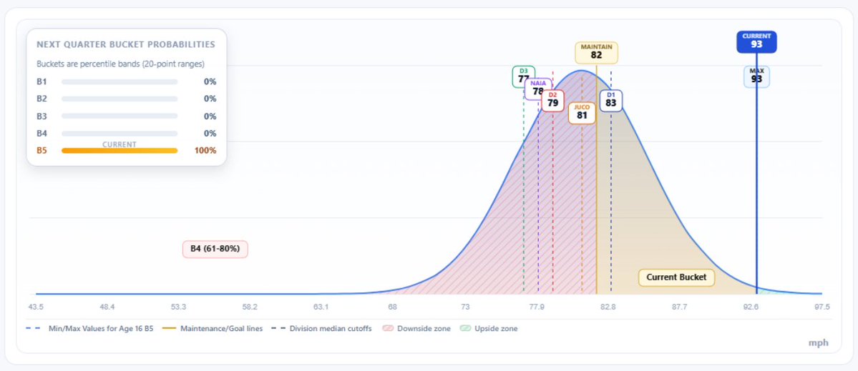The width and height of the screenshot is (858, 371).
Task: Click the B5 row label
Action: click(42, 151)
